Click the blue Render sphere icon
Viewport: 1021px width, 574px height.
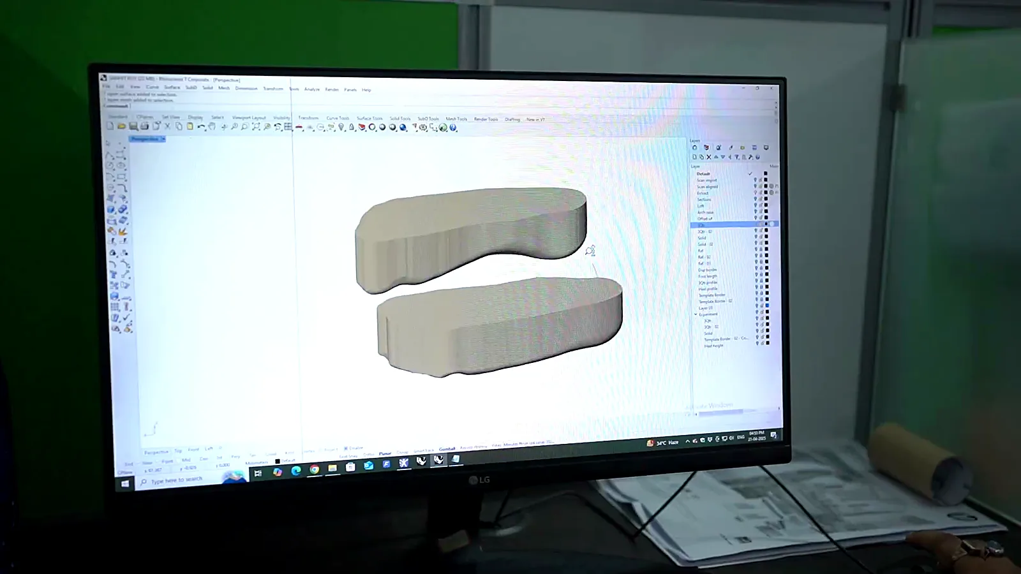403,128
